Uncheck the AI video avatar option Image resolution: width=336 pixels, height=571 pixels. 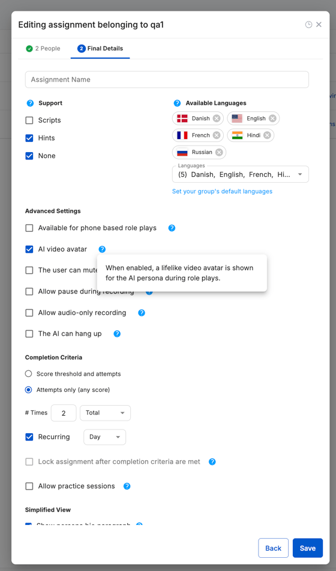(x=29, y=249)
